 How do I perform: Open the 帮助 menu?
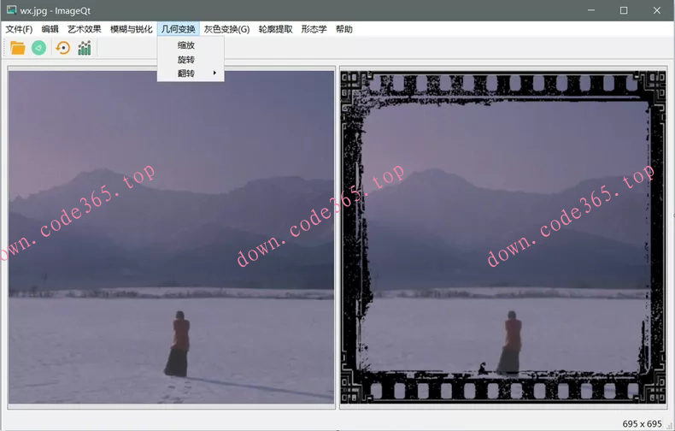(x=344, y=29)
